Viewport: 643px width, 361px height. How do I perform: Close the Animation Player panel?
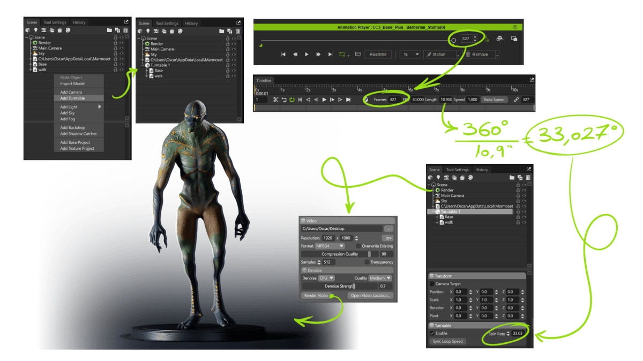point(515,27)
